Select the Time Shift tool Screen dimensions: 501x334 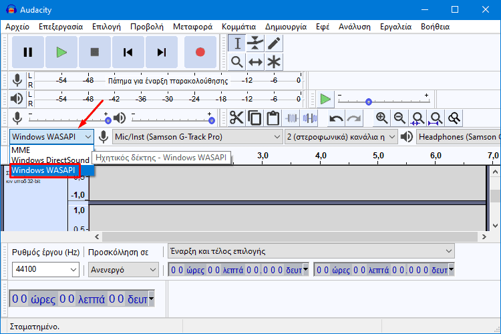pos(255,61)
